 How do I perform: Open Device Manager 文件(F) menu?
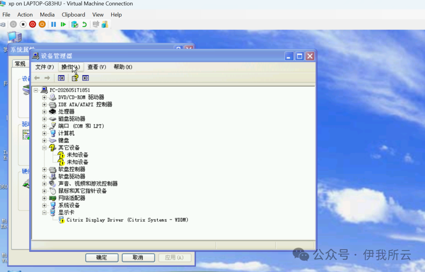(44, 67)
